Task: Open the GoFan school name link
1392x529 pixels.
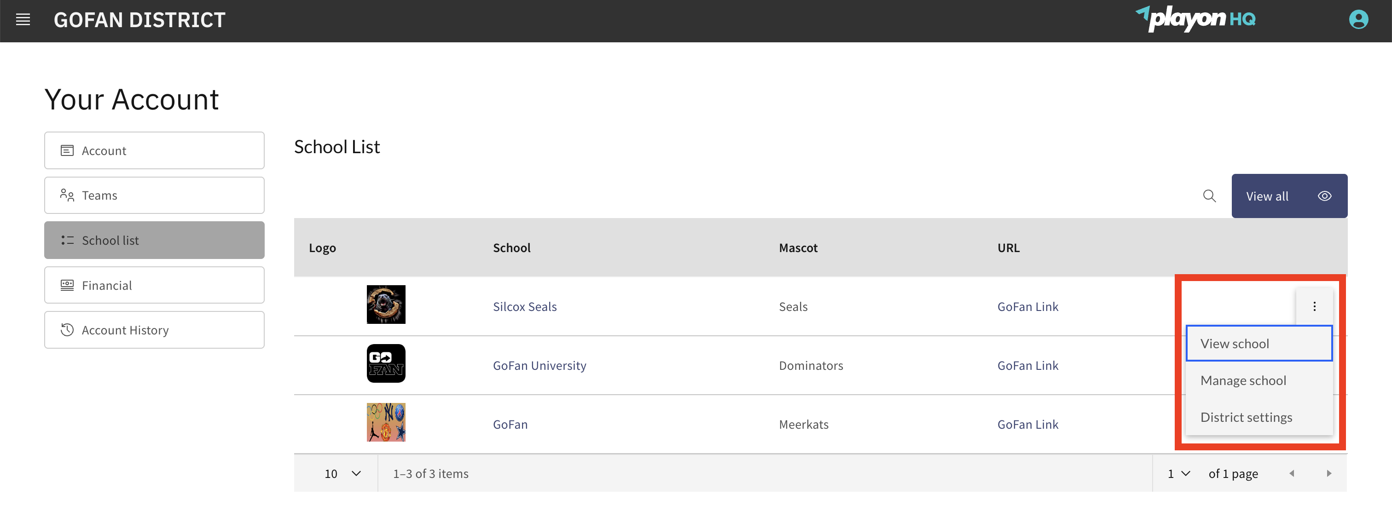Action: click(510, 424)
